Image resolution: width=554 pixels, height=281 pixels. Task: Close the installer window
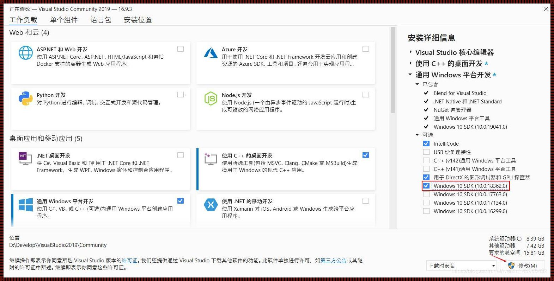(x=546, y=9)
